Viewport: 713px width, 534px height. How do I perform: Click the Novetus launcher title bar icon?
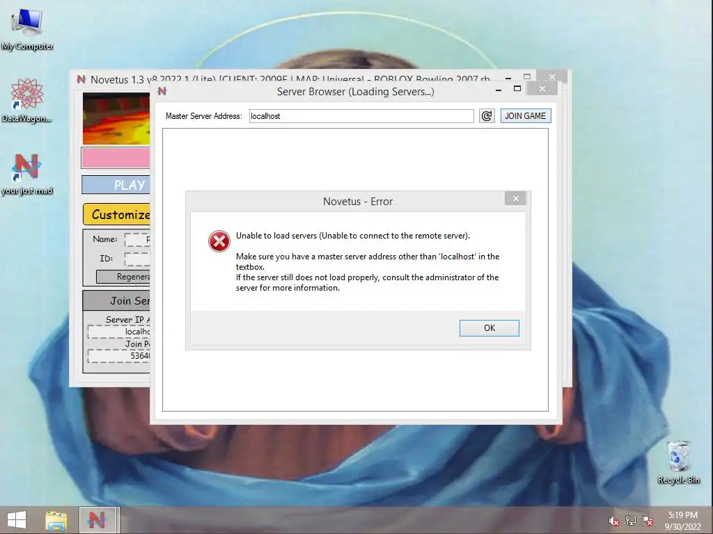pyautogui.click(x=81, y=79)
